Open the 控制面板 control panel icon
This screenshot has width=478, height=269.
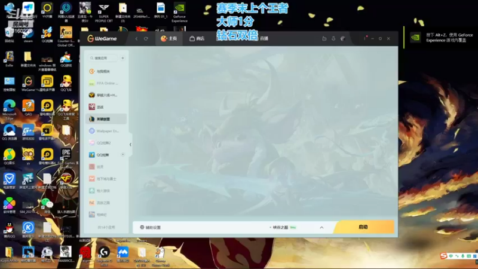tap(9, 84)
